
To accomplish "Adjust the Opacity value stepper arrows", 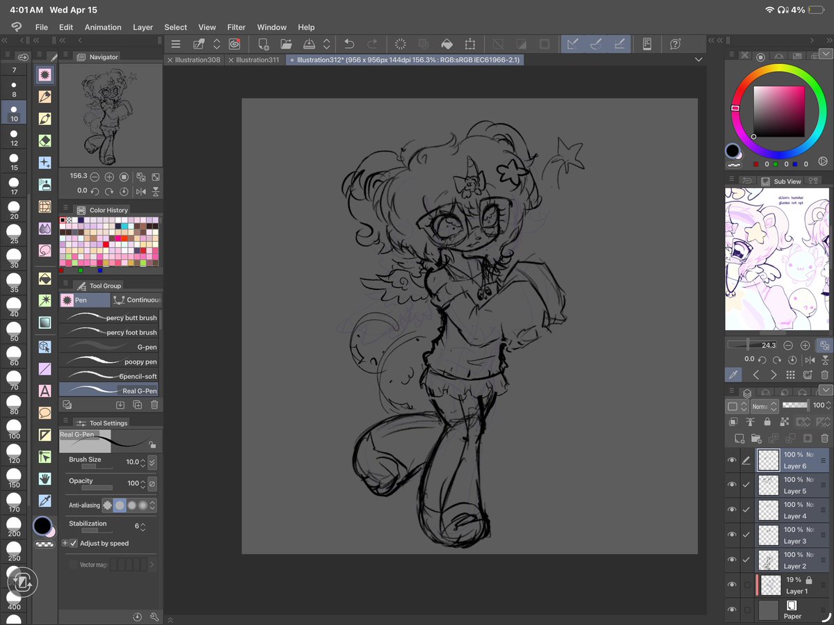I will pos(143,484).
